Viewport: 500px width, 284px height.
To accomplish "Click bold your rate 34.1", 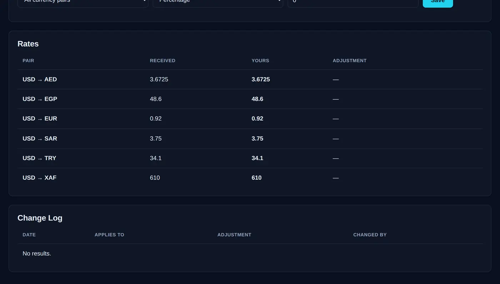I will click(x=257, y=158).
